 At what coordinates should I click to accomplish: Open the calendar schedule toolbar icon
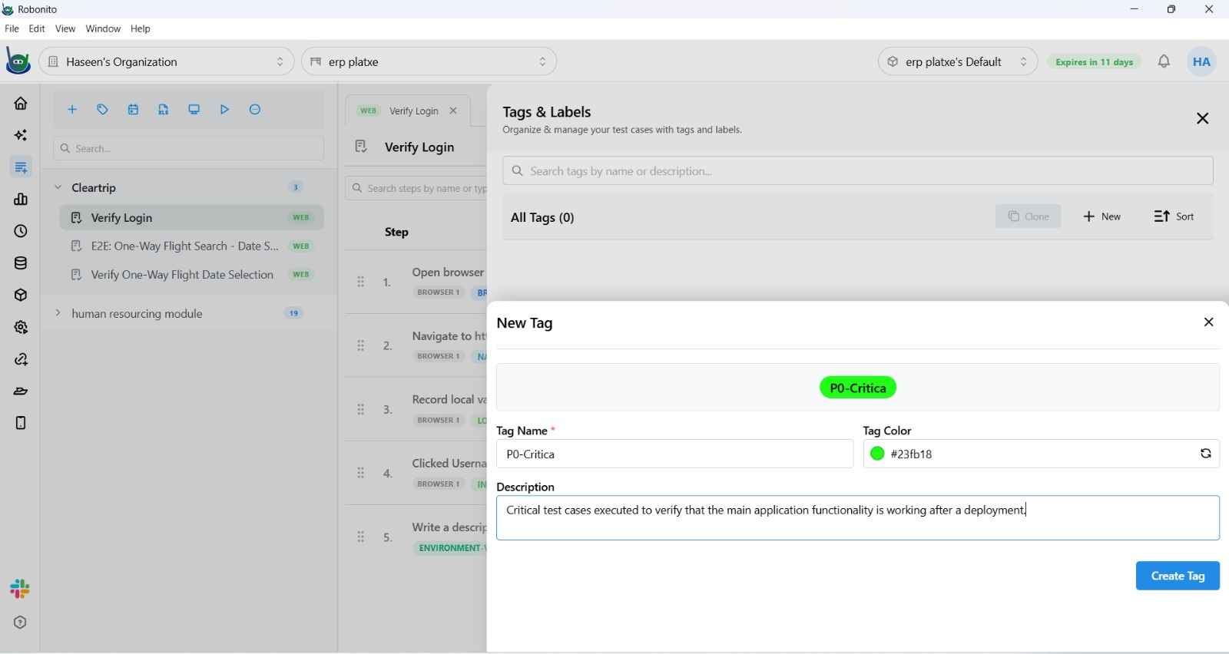[133, 110]
